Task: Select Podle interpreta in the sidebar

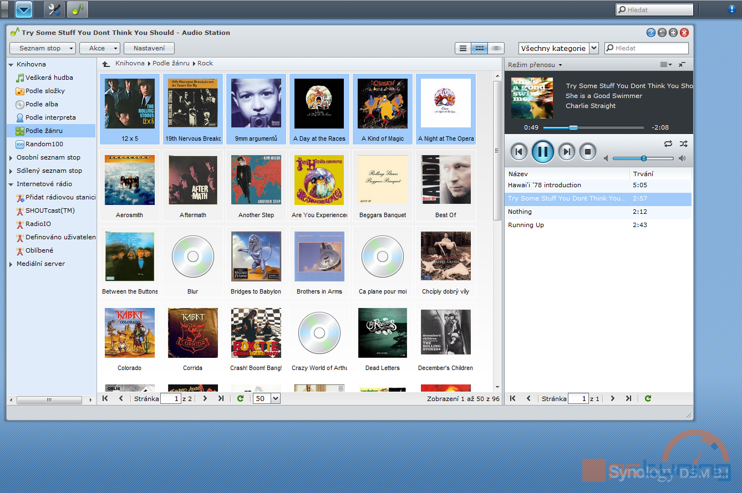Action: tap(50, 117)
